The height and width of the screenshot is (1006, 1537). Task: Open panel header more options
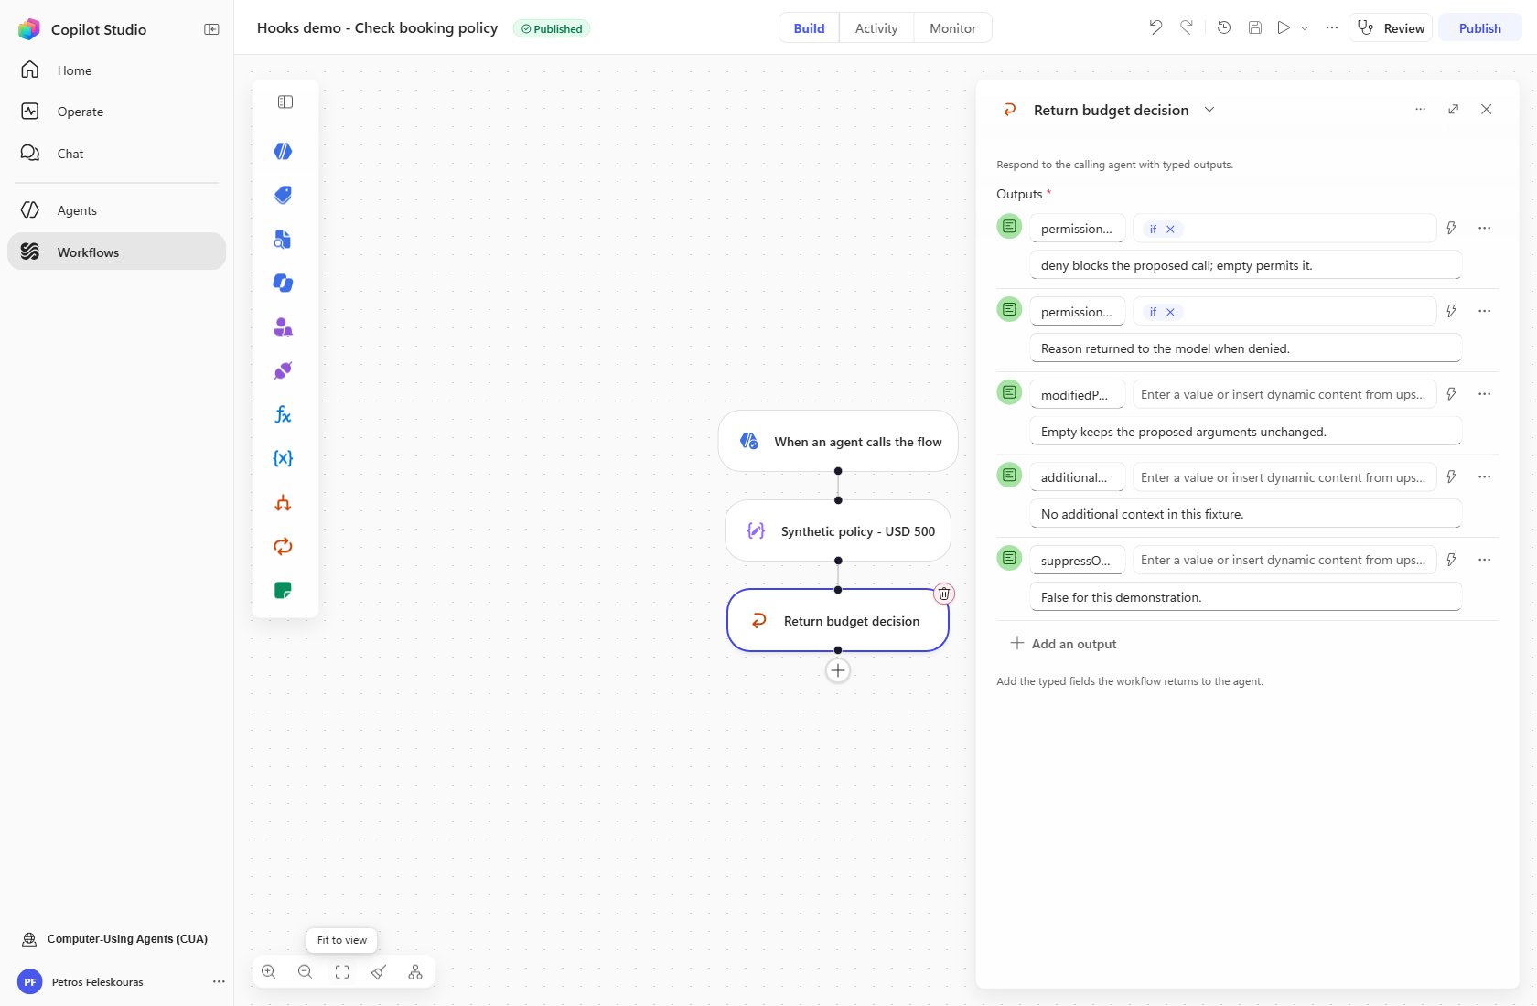[x=1421, y=109]
